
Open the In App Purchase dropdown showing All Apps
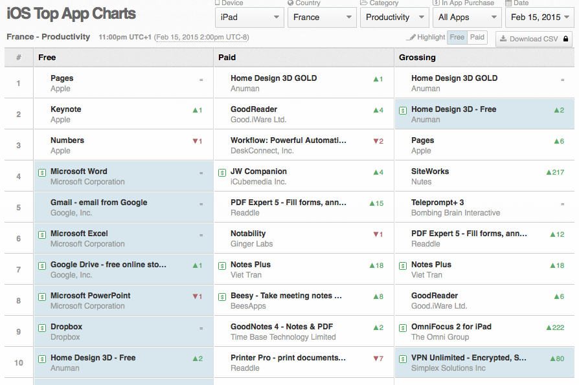click(x=467, y=17)
